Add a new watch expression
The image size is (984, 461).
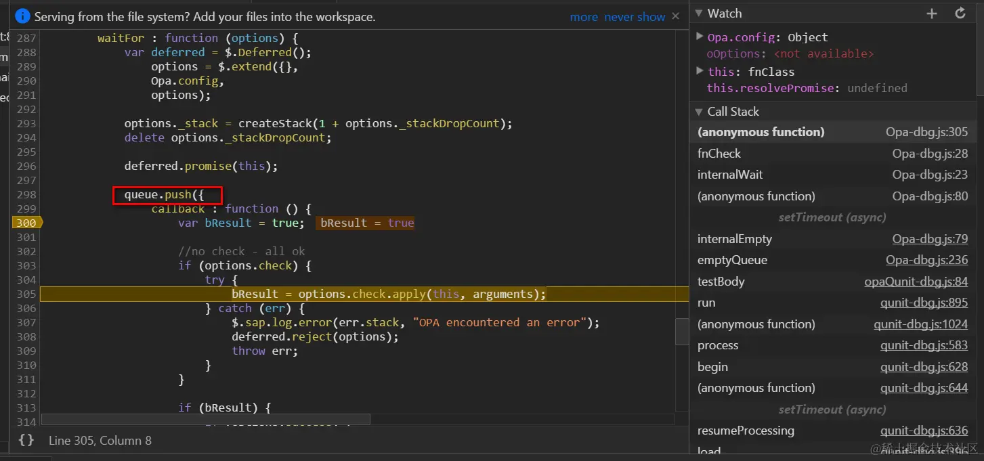coord(932,14)
